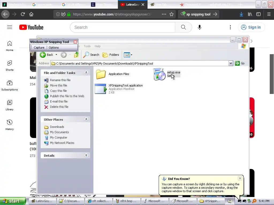The image size is (274, 205).
Task: Toggle the Firefox sidebar icon
Action: (258, 14)
